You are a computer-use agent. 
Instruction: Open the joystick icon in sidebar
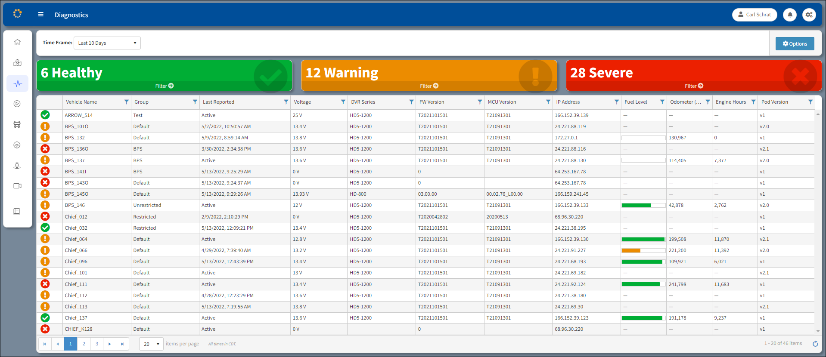17,165
